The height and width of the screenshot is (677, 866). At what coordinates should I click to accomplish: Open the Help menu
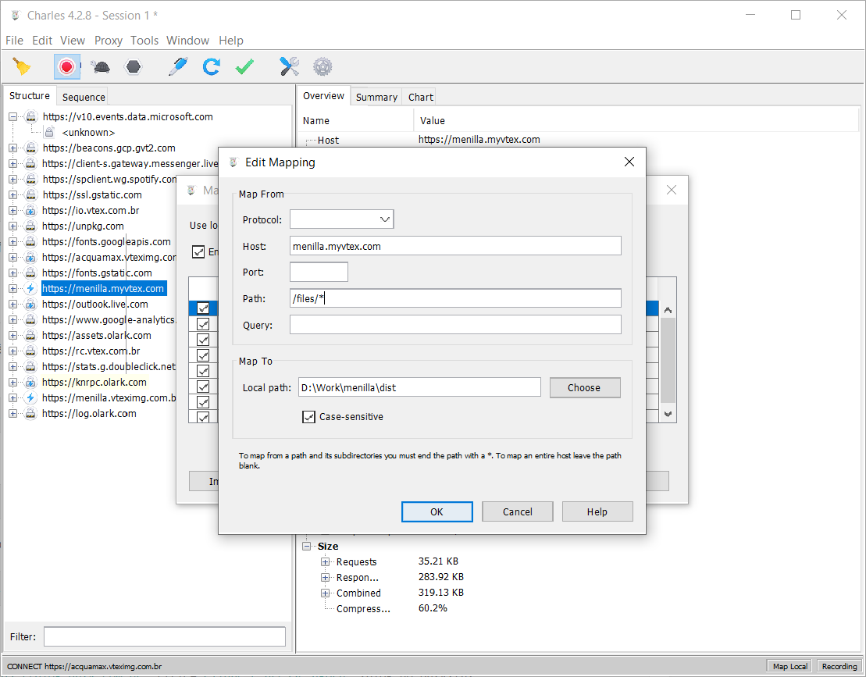click(231, 41)
